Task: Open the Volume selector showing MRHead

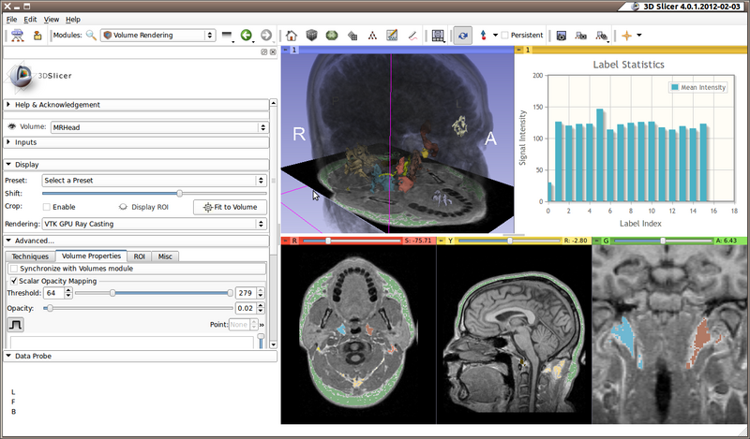Action: (159, 127)
